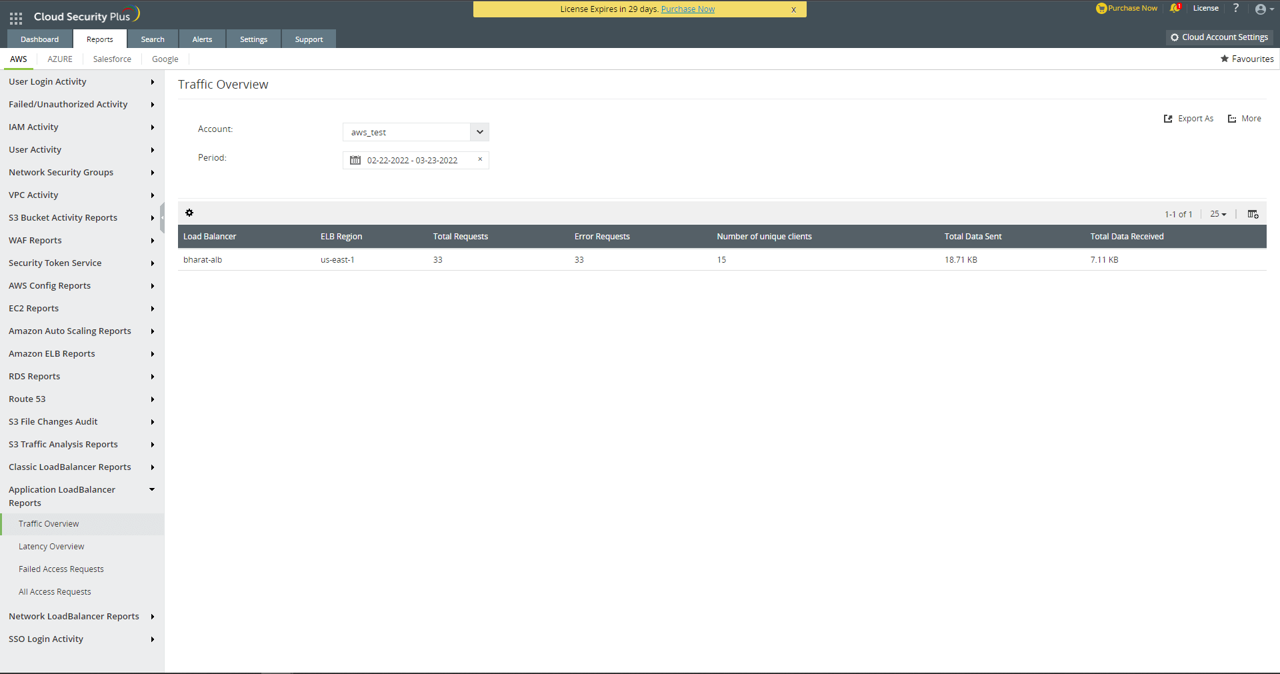This screenshot has height=674, width=1280.
Task: Open Cloud Account Settings
Action: click(1219, 37)
